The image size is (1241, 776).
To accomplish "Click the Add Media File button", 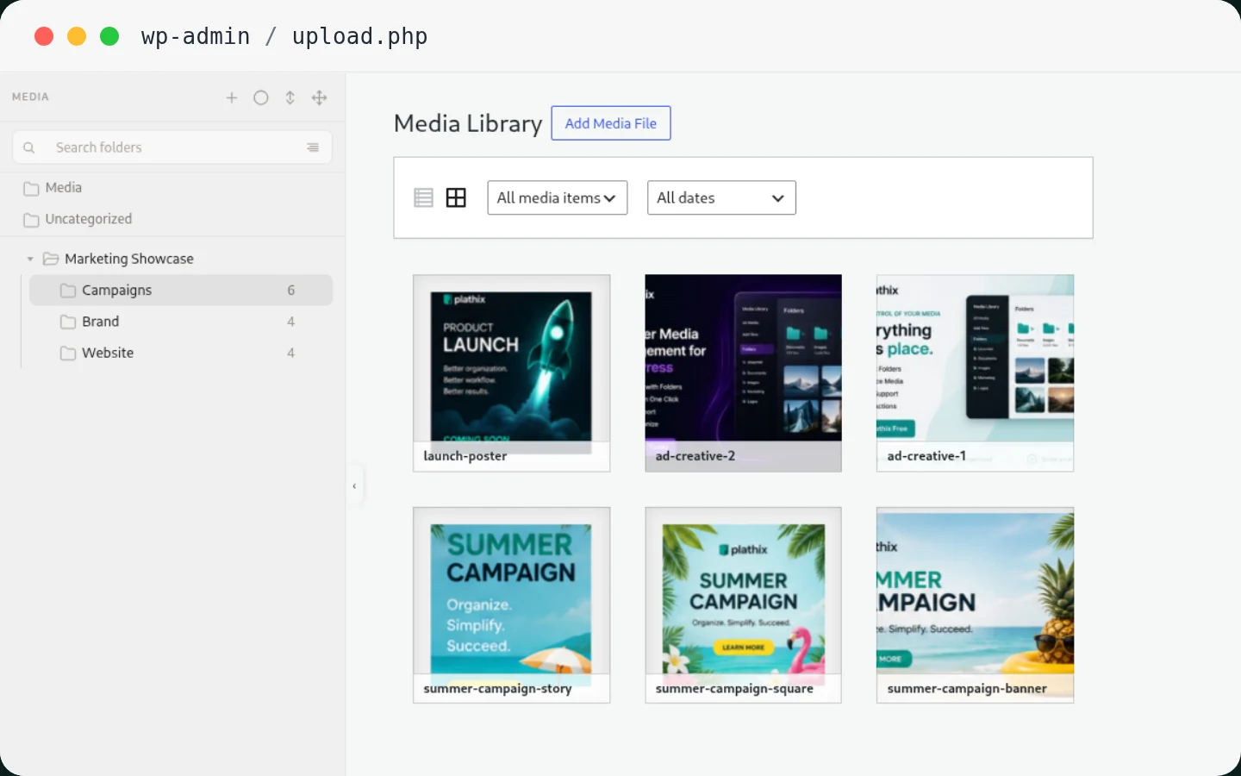I will 611,123.
